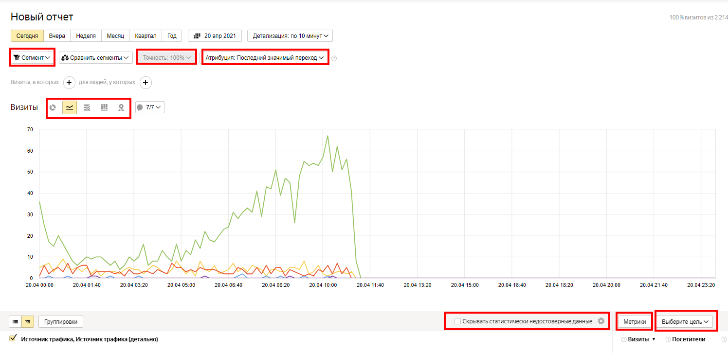Open the '20 апр 2021' date picker
Viewport: 728px width, 353px height.
[x=215, y=36]
